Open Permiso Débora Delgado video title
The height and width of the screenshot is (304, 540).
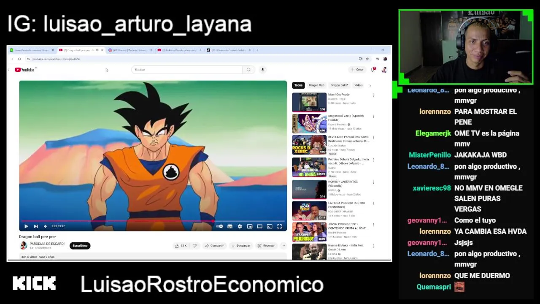(348, 161)
